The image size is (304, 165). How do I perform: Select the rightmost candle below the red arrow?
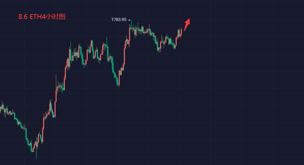[181, 32]
